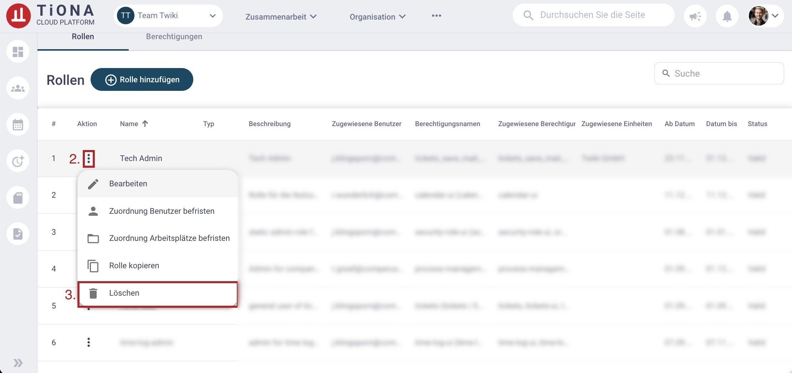Click the Status column header
Viewport: 792px width, 373px height.
pos(757,124)
